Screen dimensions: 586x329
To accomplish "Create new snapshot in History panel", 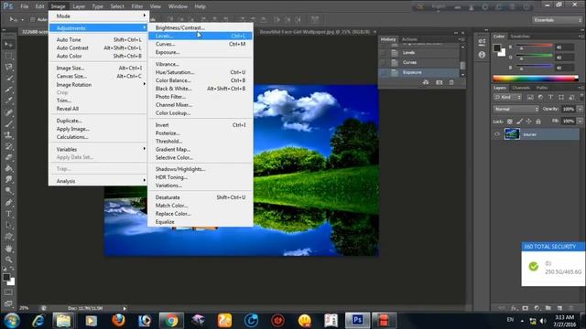I will (439, 82).
